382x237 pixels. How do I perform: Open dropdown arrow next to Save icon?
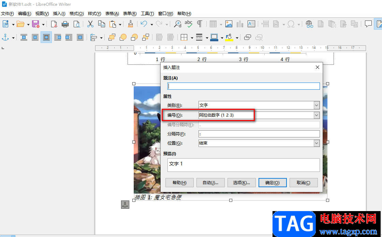click(x=43, y=25)
